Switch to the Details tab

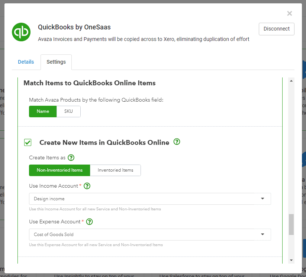coord(26,62)
